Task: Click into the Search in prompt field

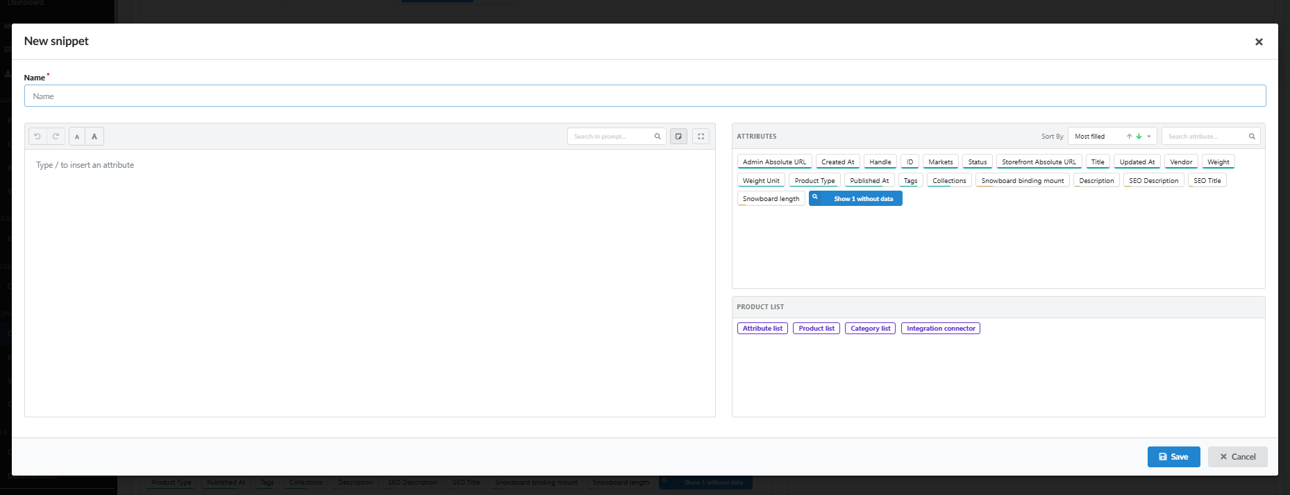Action: (x=617, y=137)
